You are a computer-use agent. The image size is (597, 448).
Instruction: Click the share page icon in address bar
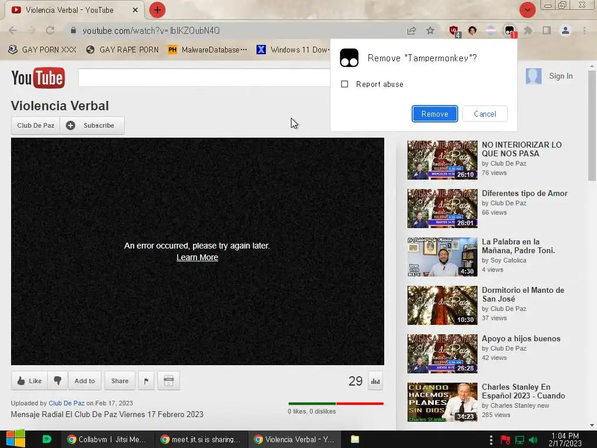412,30
